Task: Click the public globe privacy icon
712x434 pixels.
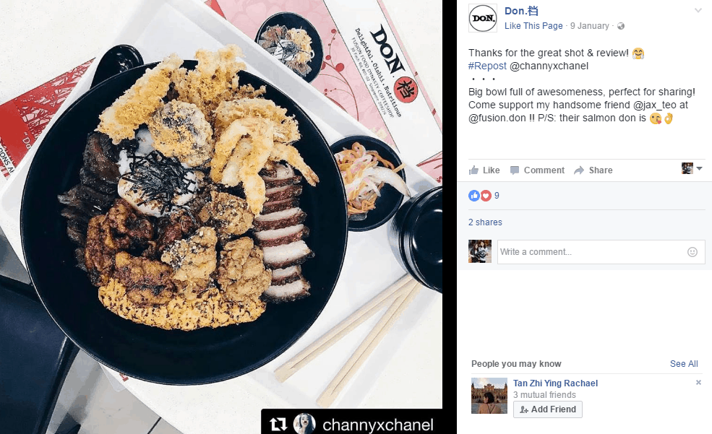Action: (x=621, y=26)
